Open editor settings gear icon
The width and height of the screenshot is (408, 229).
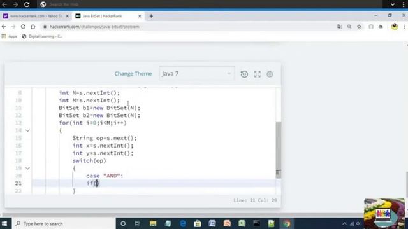(x=270, y=74)
